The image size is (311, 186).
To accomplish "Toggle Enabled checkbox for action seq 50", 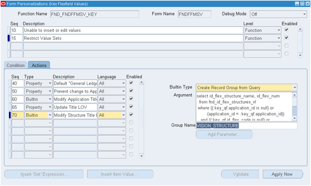I will tap(131, 91).
